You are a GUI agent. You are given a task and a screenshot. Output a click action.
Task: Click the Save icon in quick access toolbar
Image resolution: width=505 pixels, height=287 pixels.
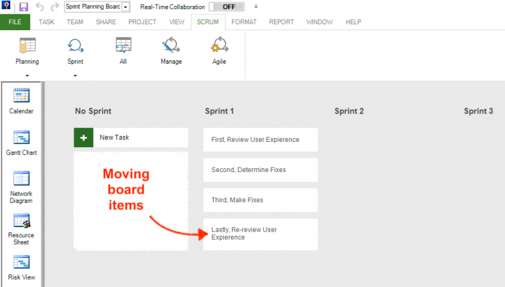(24, 7)
